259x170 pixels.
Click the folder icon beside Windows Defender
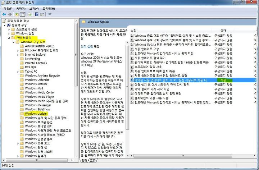coord(22,80)
